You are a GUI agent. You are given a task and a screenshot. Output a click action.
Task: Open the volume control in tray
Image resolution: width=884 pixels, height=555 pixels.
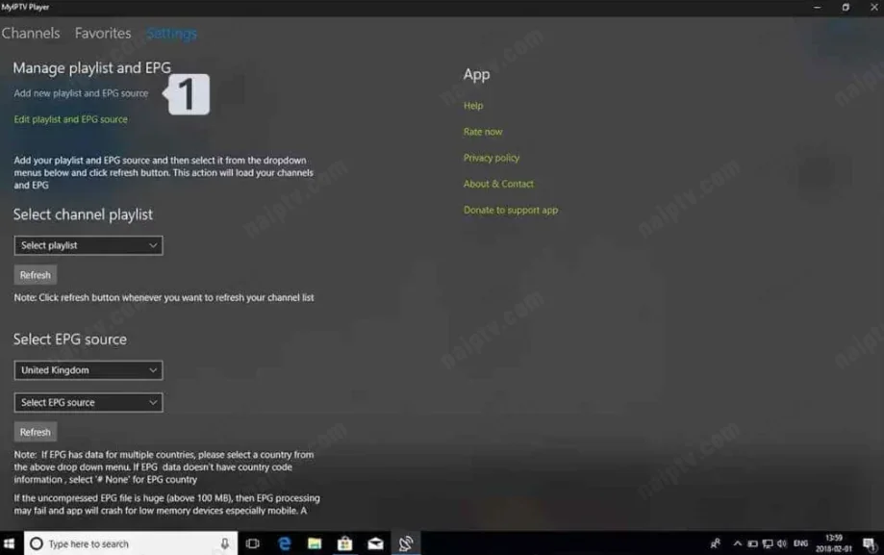click(x=782, y=543)
